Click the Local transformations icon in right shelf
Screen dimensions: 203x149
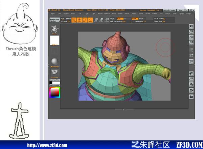(x=191, y=55)
